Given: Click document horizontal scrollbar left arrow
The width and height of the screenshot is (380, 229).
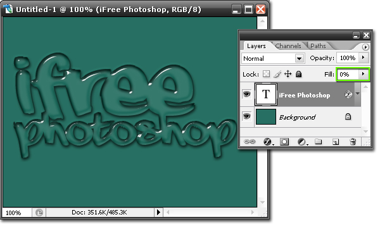Looking at the screenshot, I should pos(168,213).
